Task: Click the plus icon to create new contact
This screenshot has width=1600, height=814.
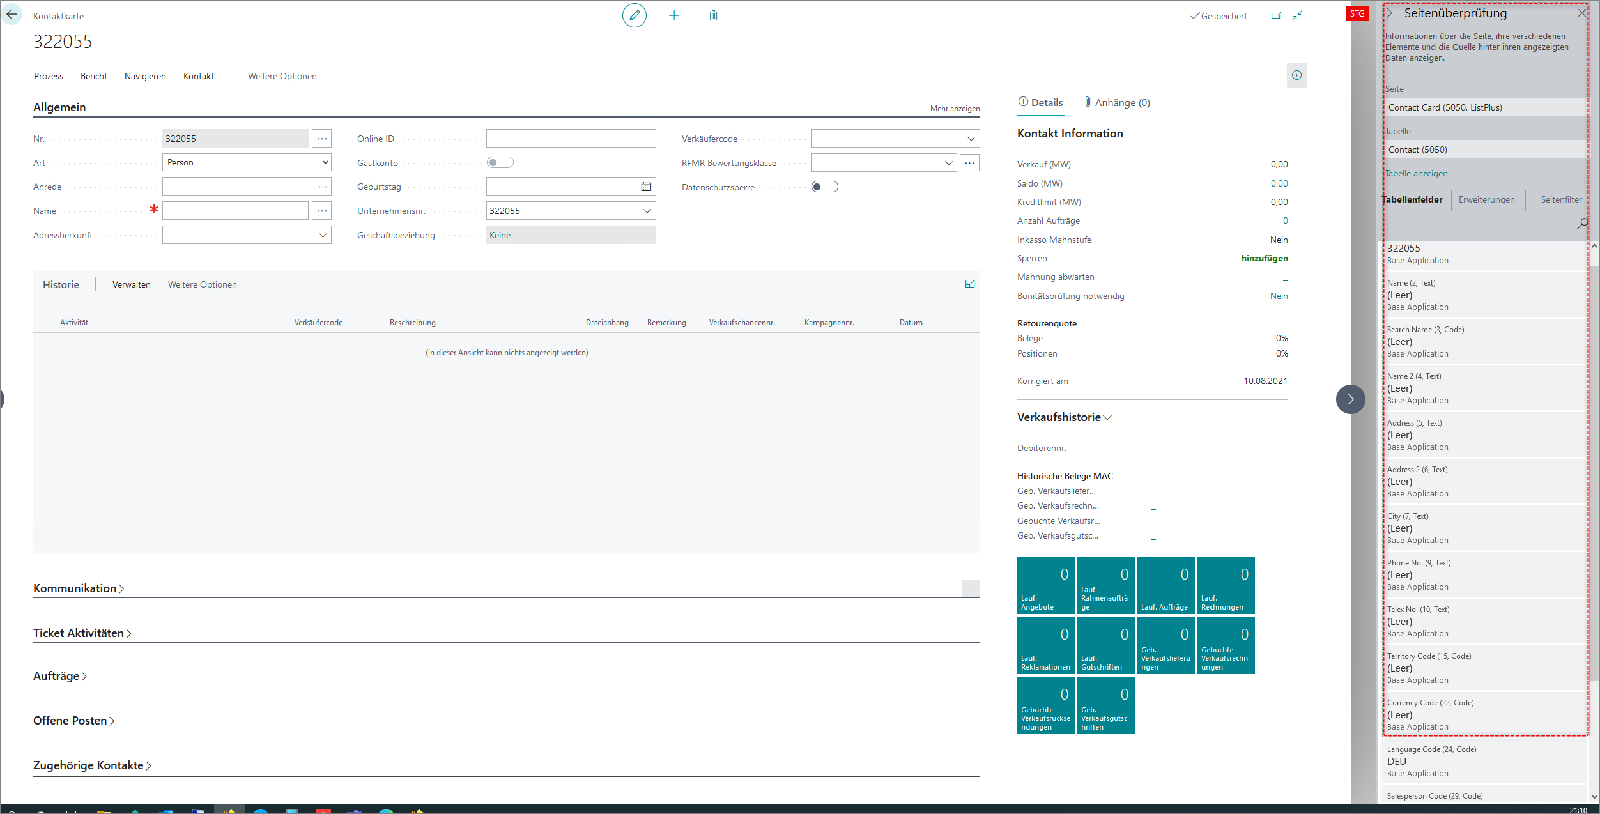Action: point(674,15)
